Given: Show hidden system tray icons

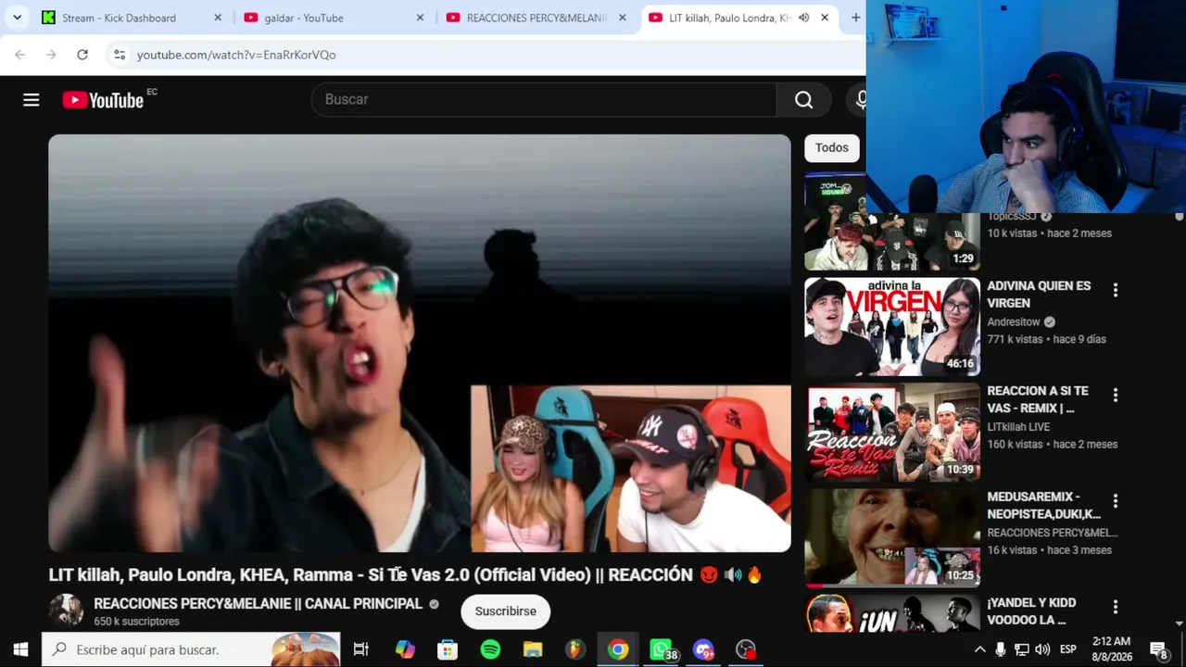Looking at the screenshot, I should point(979,649).
